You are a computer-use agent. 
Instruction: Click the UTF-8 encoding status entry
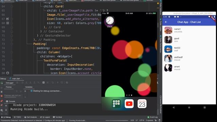tap(142, 120)
